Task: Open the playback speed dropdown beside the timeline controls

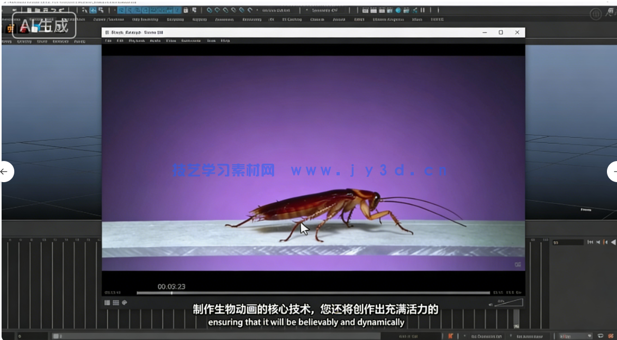Action: 577,335
